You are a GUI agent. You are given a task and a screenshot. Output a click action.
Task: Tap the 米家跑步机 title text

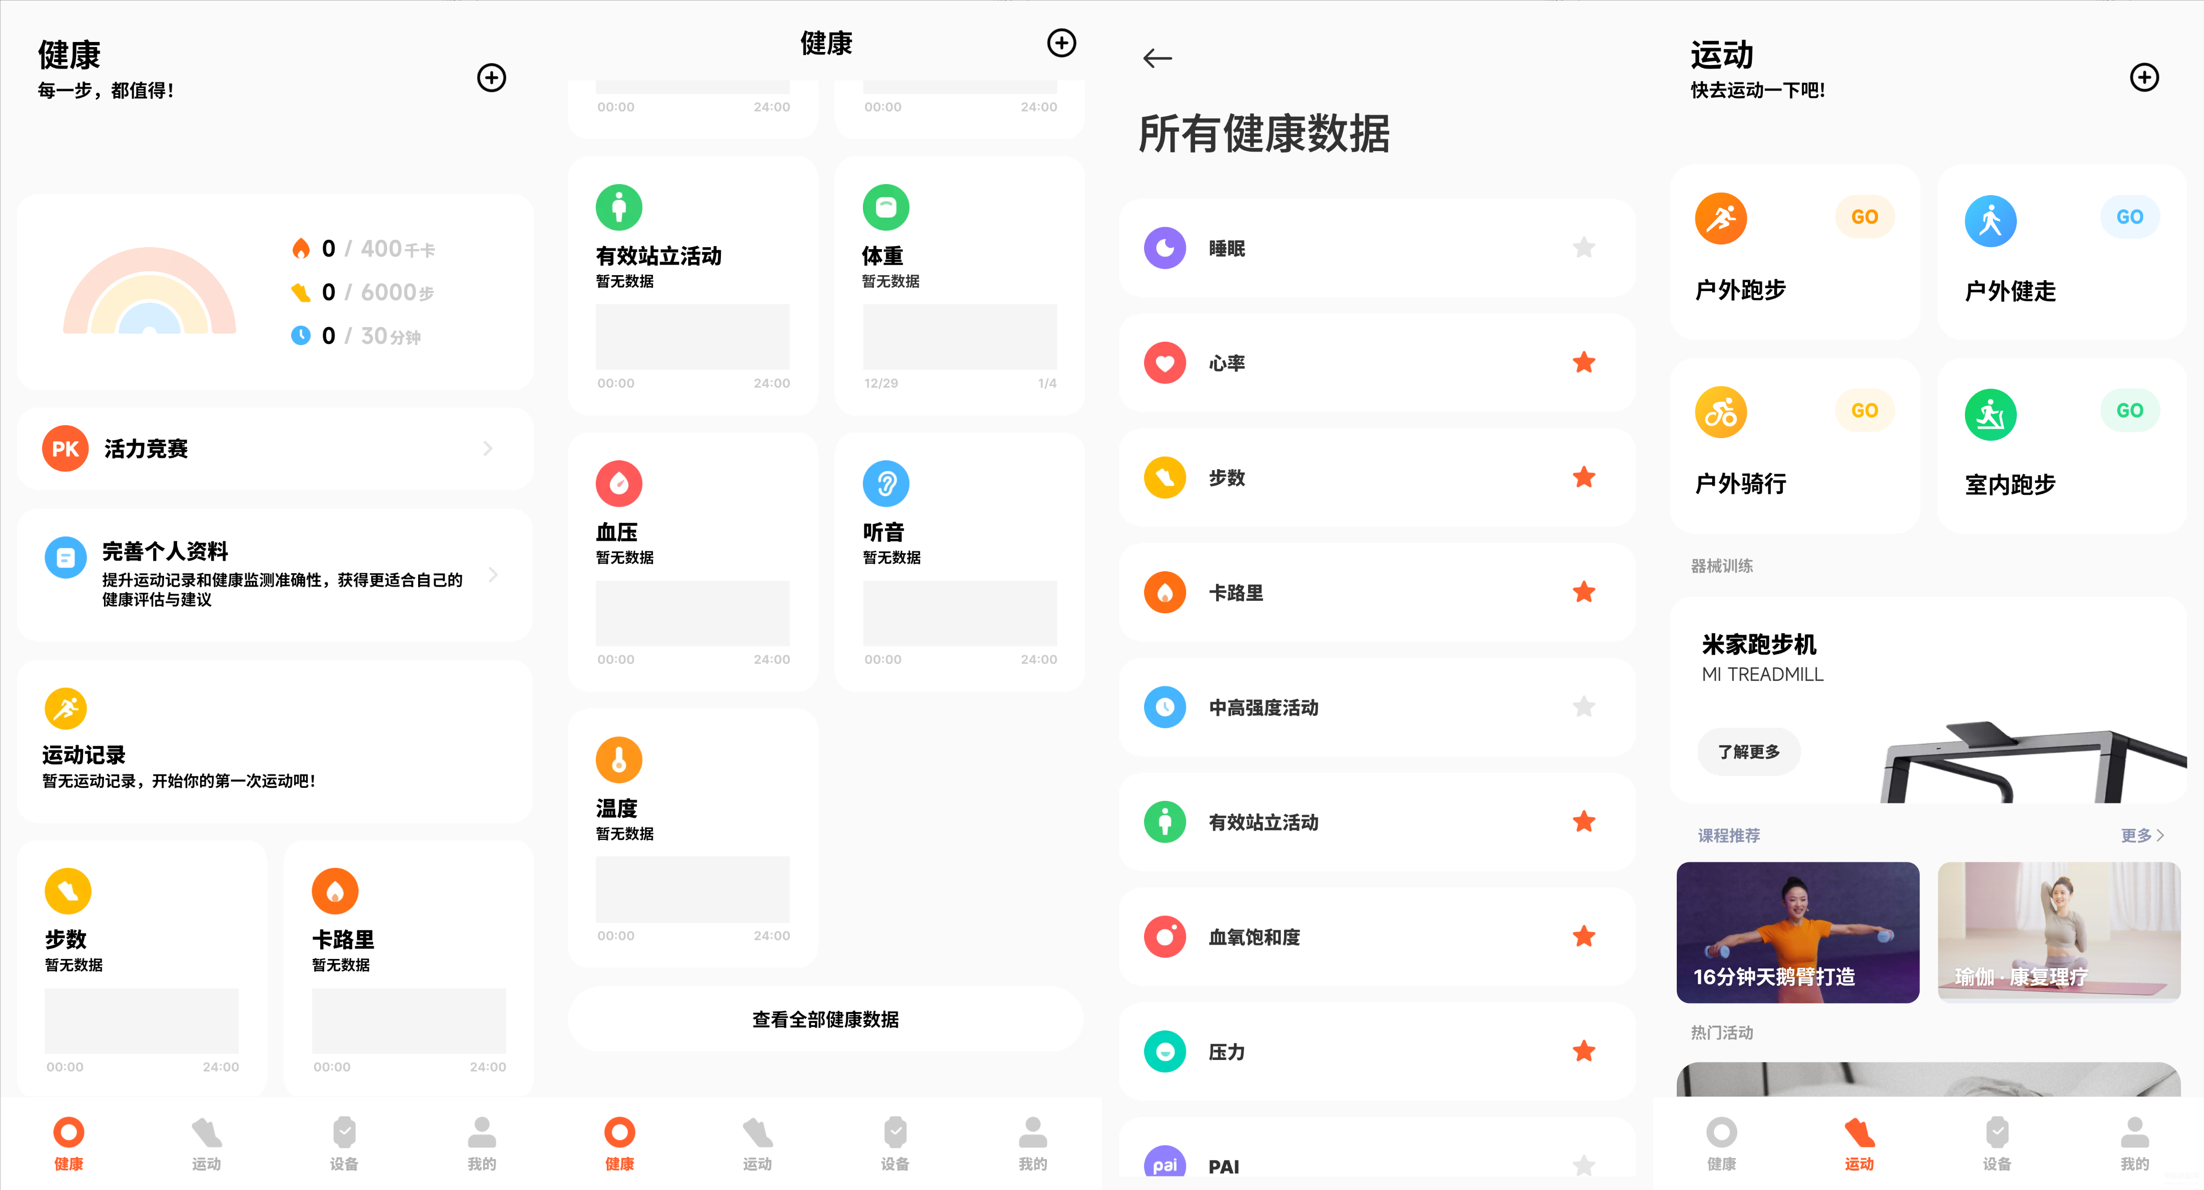(x=1758, y=644)
